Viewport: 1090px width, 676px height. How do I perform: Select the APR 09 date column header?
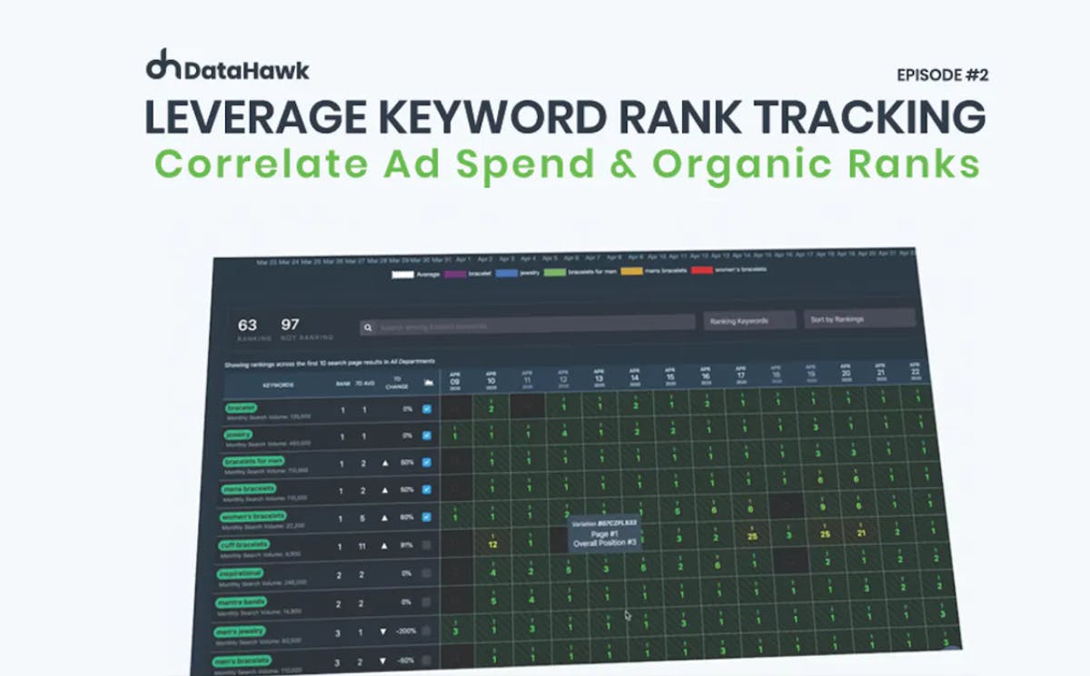coord(454,379)
